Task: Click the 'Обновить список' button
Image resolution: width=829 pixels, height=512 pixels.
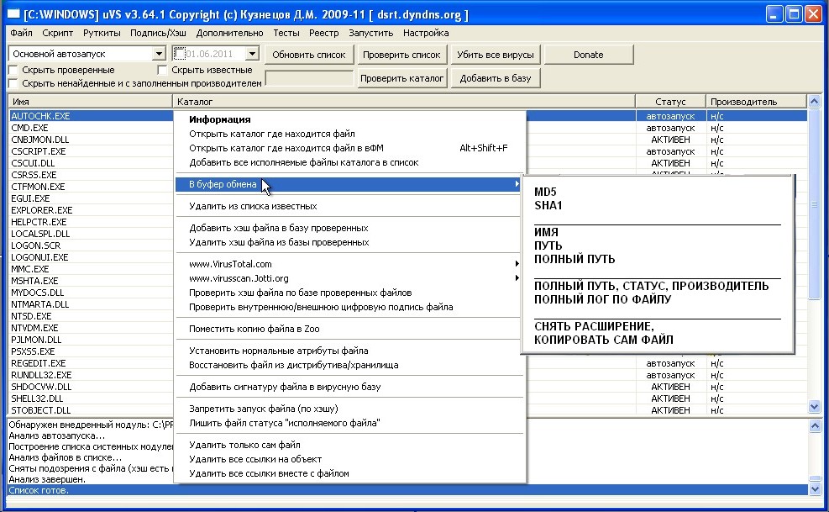Action: pyautogui.click(x=309, y=55)
